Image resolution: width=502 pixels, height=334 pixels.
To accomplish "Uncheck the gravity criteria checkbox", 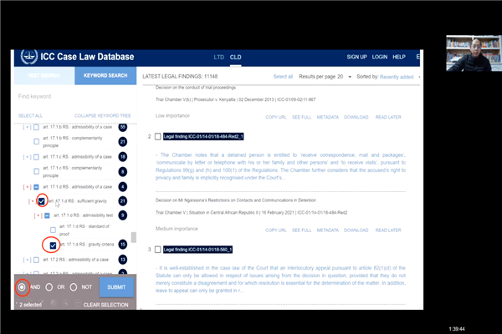I will (x=53, y=245).
